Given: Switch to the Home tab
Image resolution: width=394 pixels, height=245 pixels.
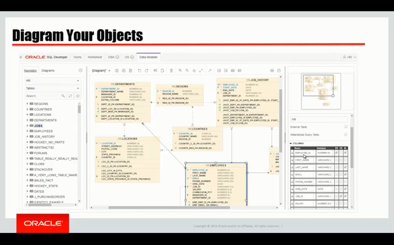Looking at the screenshot, I should [x=77, y=57].
